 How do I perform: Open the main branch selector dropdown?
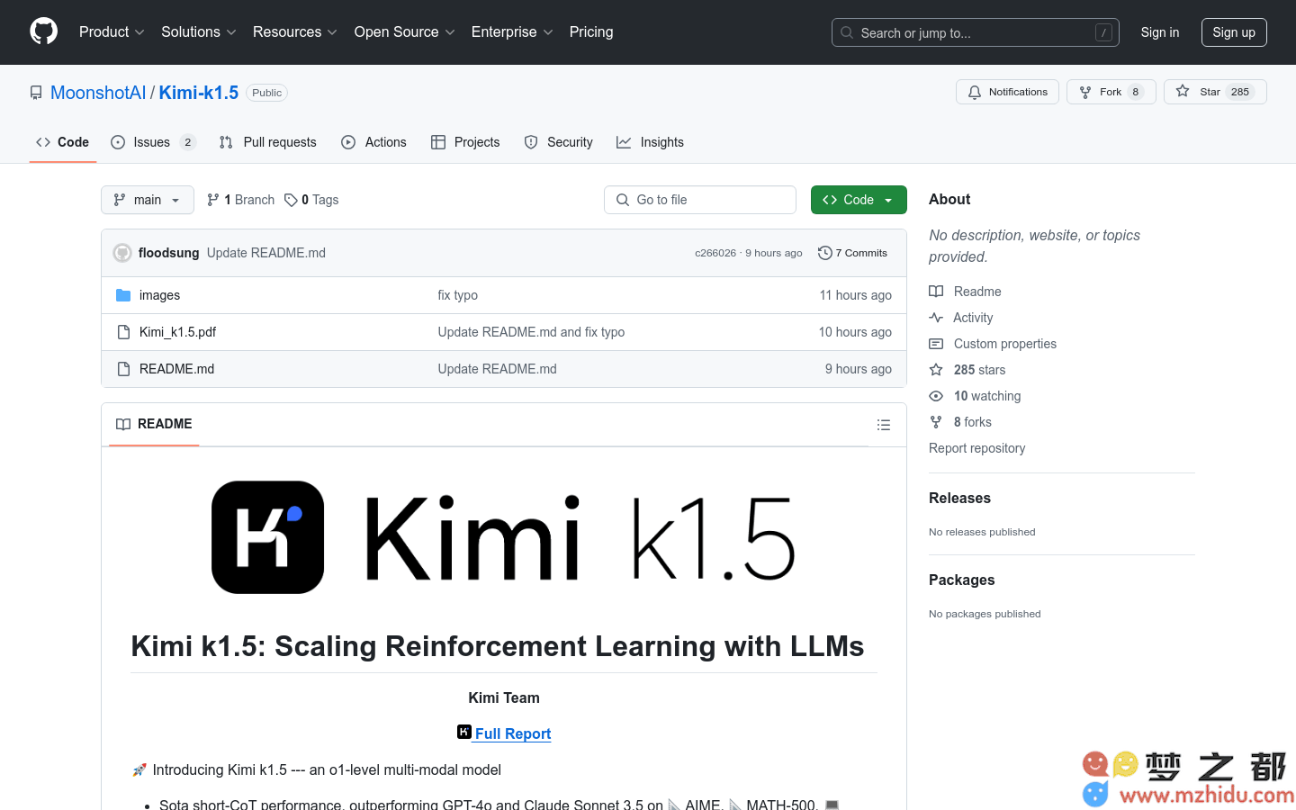(148, 200)
